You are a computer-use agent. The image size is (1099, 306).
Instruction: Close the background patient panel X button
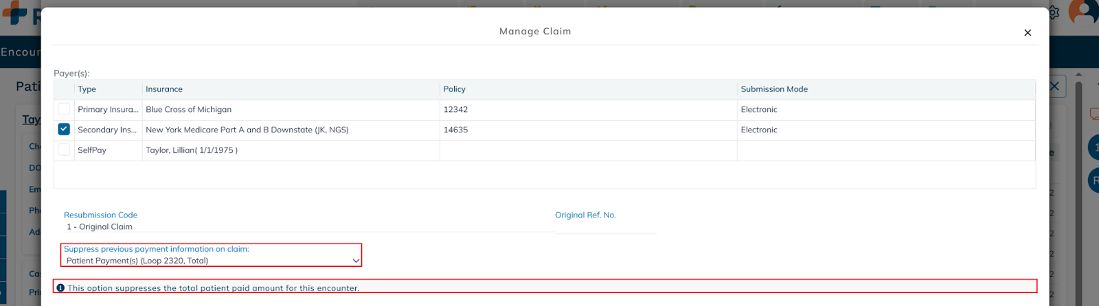[1054, 86]
